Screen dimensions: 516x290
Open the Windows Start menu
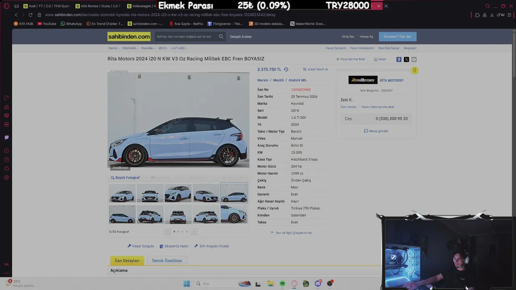point(187,284)
